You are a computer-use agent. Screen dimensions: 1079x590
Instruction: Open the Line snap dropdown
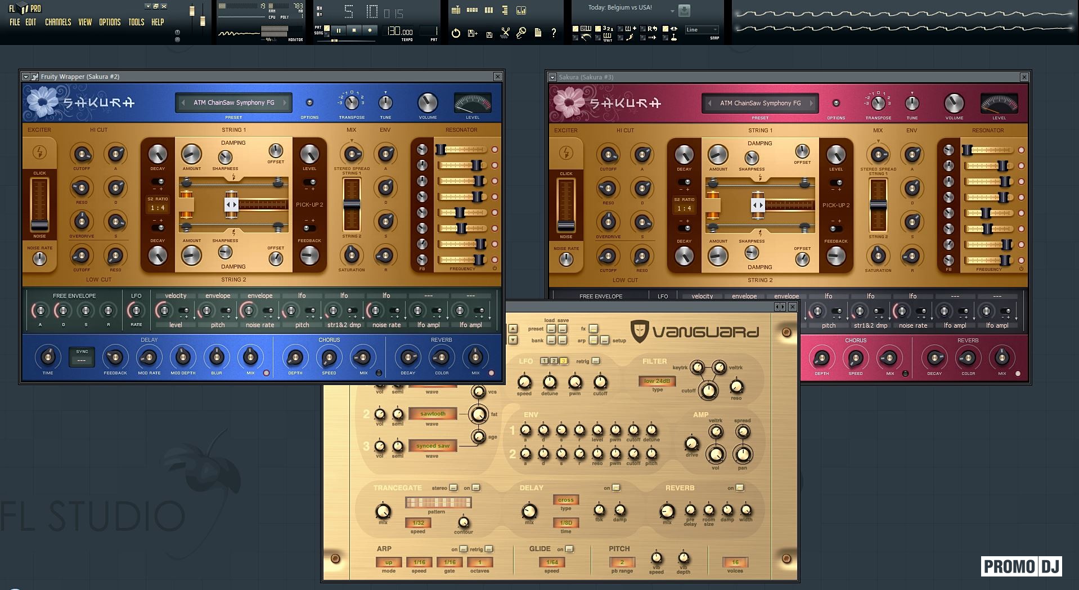(702, 30)
